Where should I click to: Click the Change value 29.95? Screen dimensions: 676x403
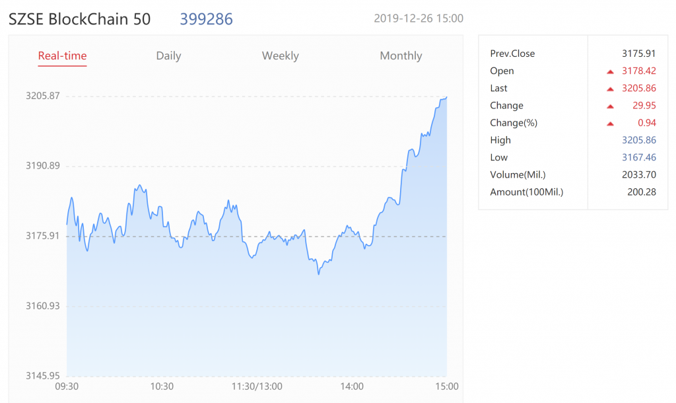pyautogui.click(x=644, y=105)
